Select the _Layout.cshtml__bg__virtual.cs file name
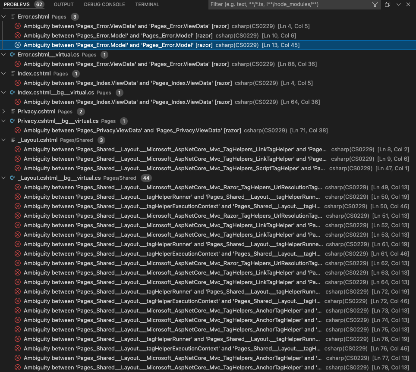Viewport: 416px width, 372px height. pos(59,178)
